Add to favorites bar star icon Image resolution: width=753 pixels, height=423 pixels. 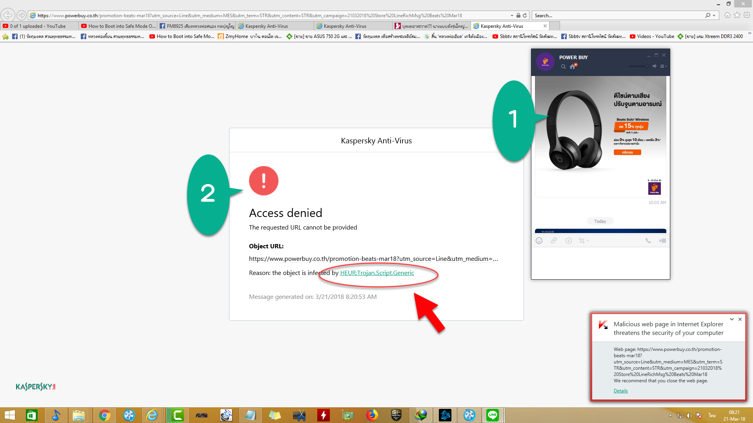[5, 36]
